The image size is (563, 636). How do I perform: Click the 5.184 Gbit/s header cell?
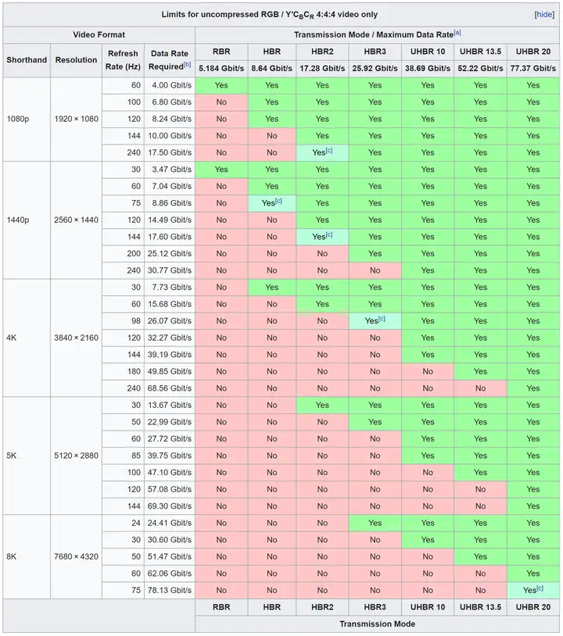click(221, 69)
